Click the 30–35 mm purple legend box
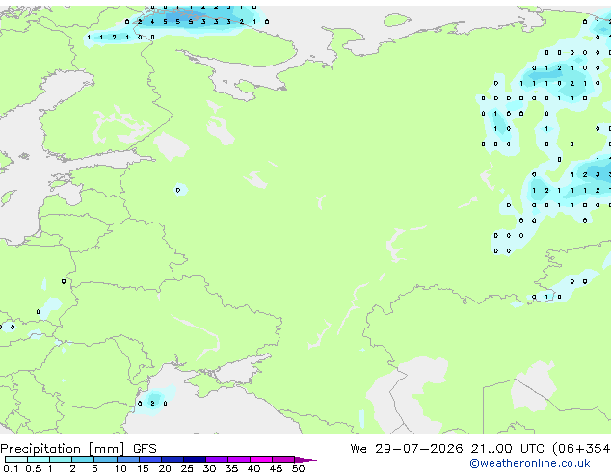The width and height of the screenshot is (611, 472). (217, 459)
